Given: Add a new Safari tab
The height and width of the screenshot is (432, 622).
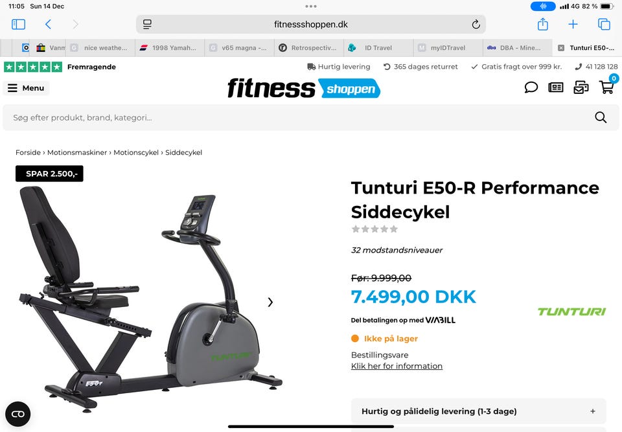Looking at the screenshot, I should pyautogui.click(x=573, y=24).
